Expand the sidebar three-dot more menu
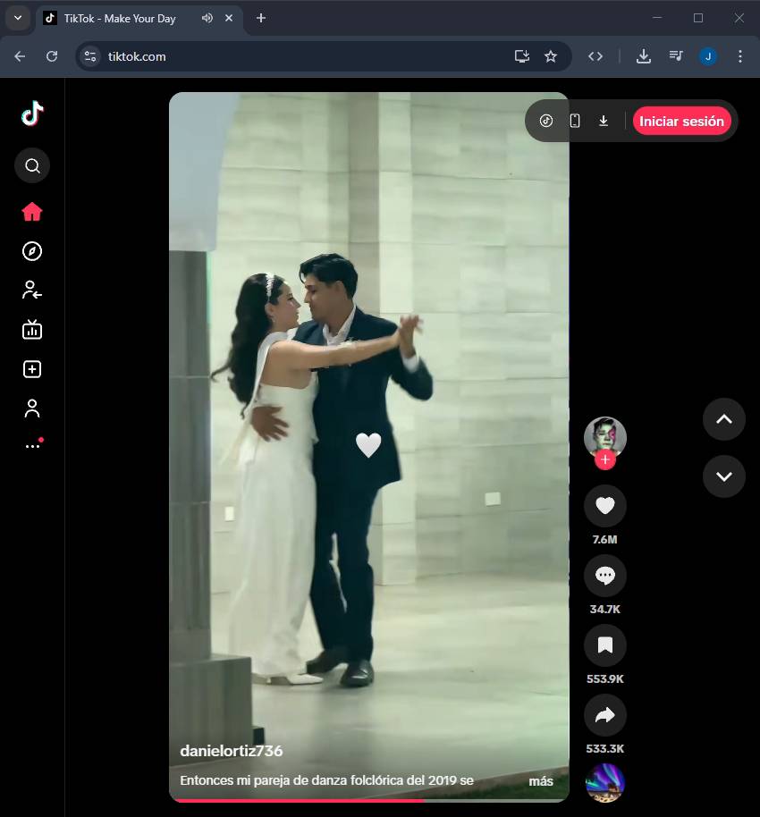The image size is (760, 817). click(x=32, y=446)
